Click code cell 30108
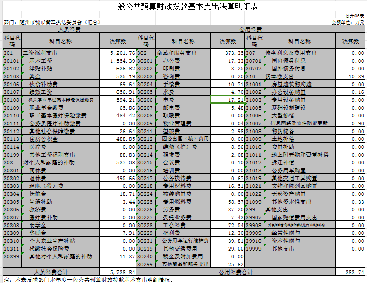The image size is (367, 283). pos(12,100)
